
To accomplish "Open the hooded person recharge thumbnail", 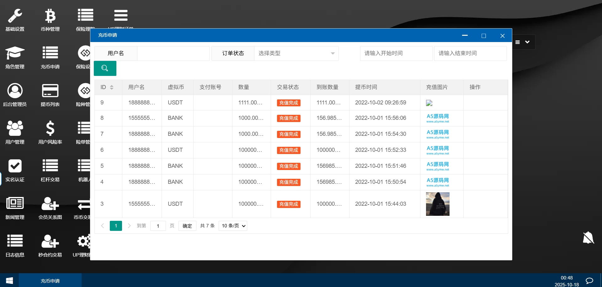I will tap(438, 204).
